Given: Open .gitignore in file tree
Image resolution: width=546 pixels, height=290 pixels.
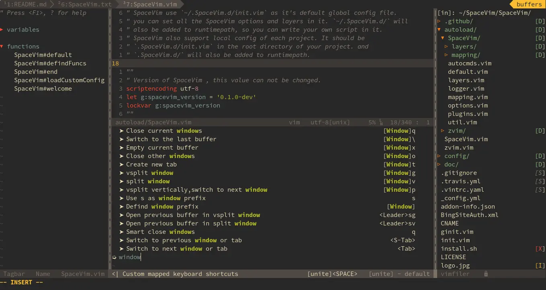Looking at the screenshot, I should pos(459,173).
